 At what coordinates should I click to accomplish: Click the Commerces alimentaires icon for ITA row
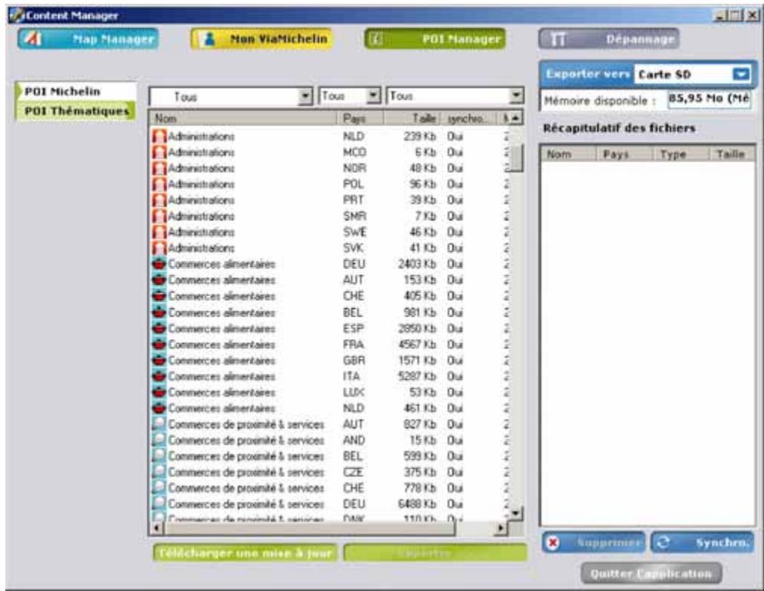(x=159, y=376)
